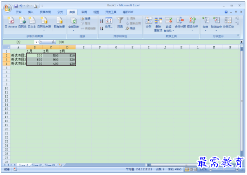Viewport: 247px width, 175px height.
Task: Zoom out with the minus button
Action: point(210,169)
